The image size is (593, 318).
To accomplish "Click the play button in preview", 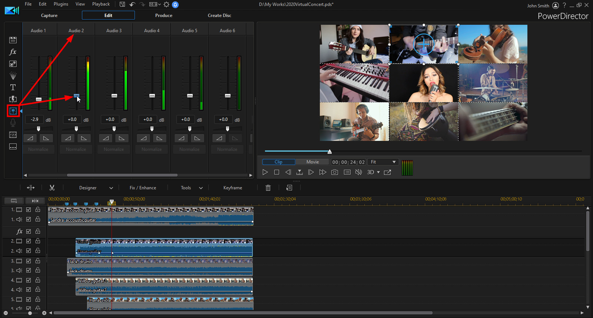I will [x=265, y=172].
